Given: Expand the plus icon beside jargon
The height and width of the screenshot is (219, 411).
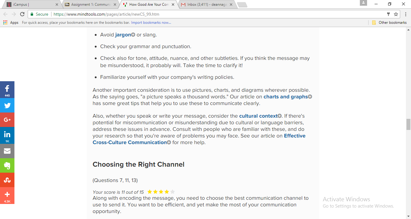Looking at the screenshot, I should pos(133,35).
